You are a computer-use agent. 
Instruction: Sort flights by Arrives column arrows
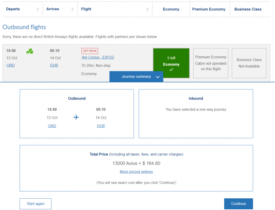73,9
